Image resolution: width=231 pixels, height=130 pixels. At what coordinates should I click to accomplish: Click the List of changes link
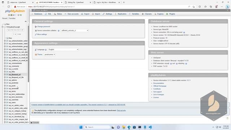click(x=158, y=95)
